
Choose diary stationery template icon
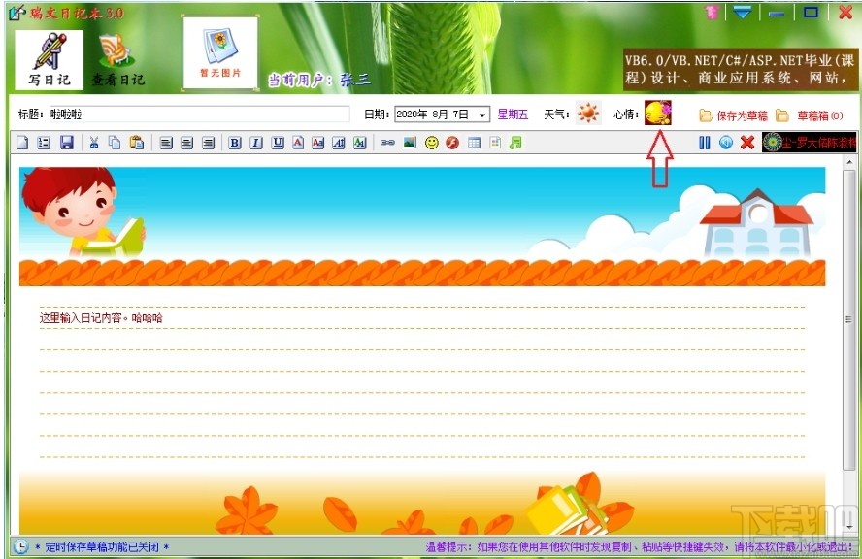pos(495,143)
